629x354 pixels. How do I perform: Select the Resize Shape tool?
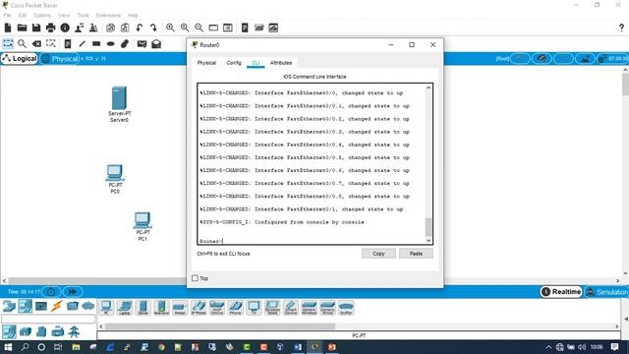pyautogui.click(x=50, y=43)
